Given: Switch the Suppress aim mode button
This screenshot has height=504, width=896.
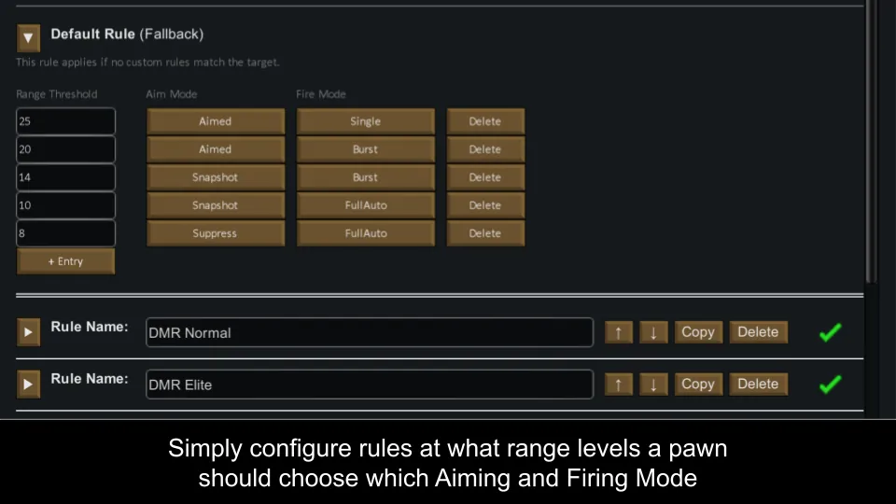Looking at the screenshot, I should point(215,233).
